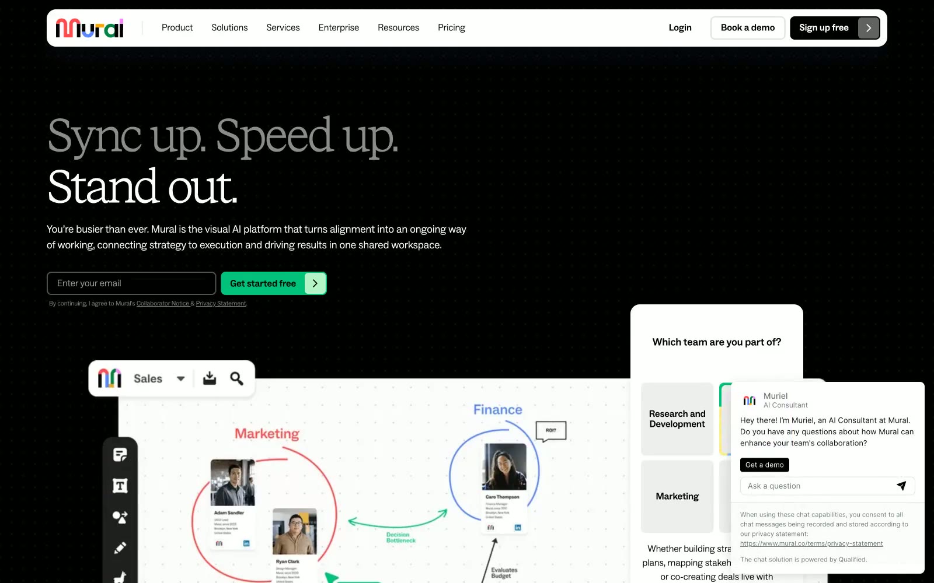Click the ROI? comment bubble
Viewport: 934px width, 583px height.
point(551,431)
